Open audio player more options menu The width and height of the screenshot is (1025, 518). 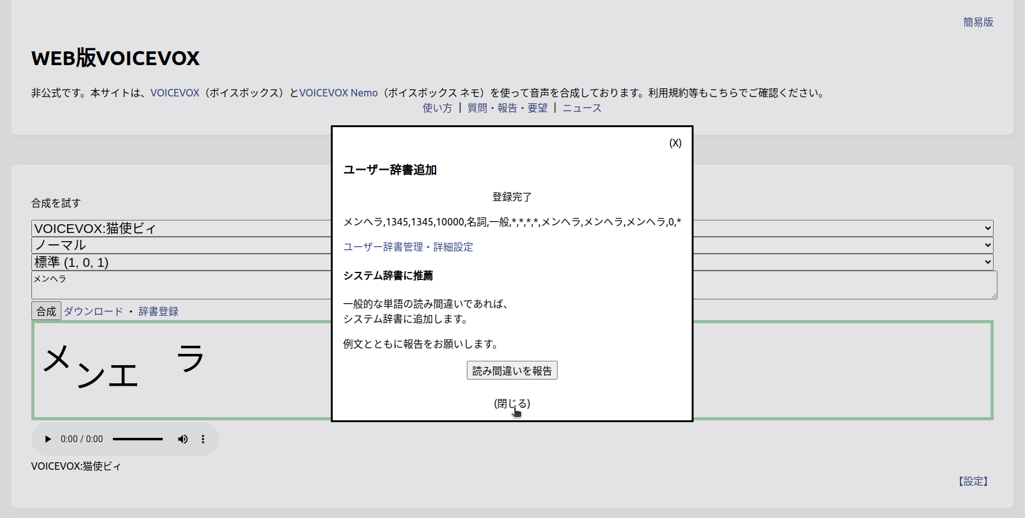(x=203, y=439)
